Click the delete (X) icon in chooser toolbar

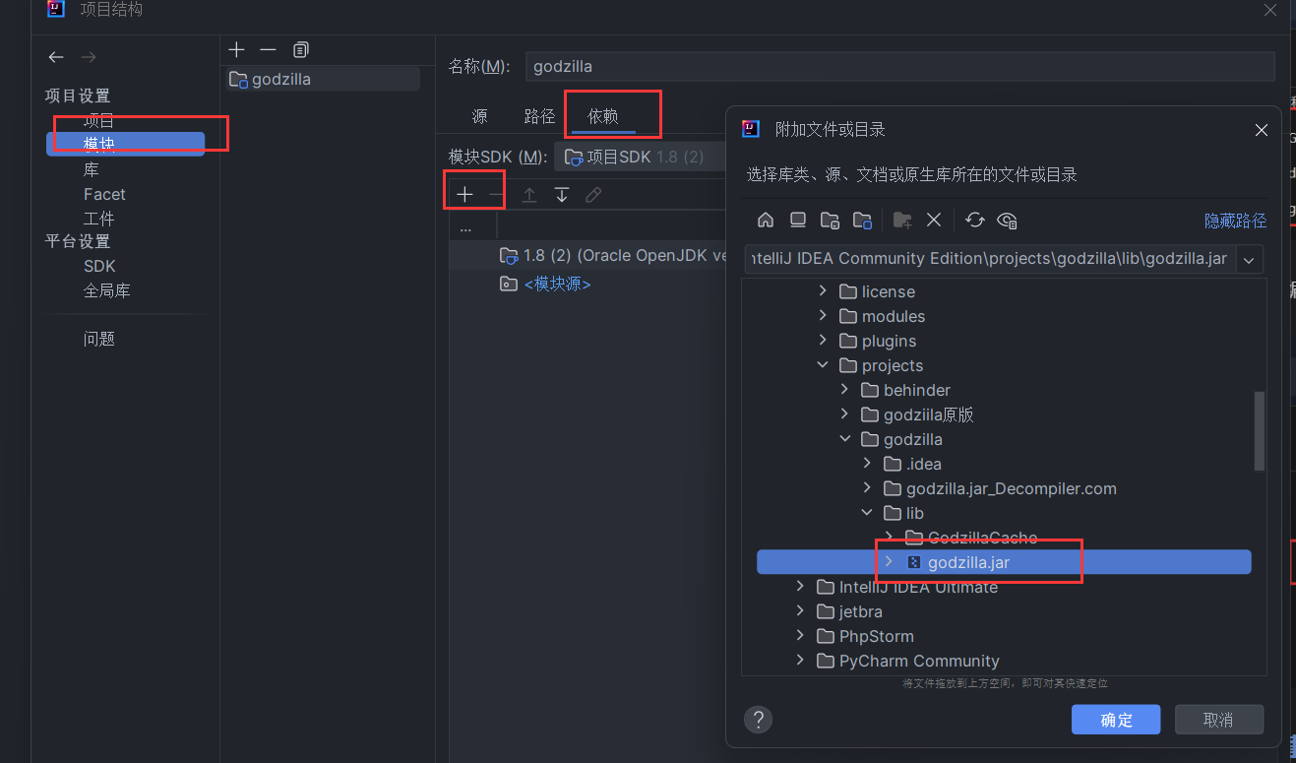pyautogui.click(x=934, y=220)
